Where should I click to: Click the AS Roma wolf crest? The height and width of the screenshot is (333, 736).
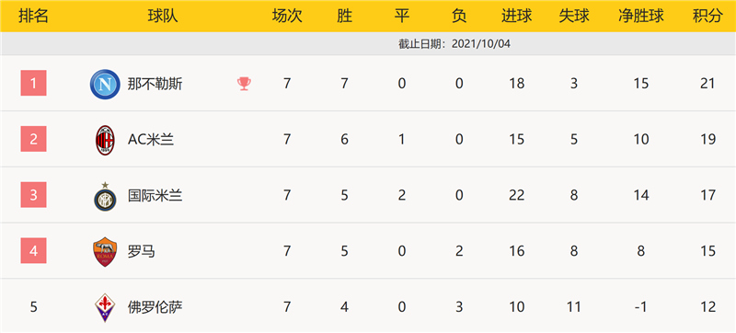(x=105, y=252)
